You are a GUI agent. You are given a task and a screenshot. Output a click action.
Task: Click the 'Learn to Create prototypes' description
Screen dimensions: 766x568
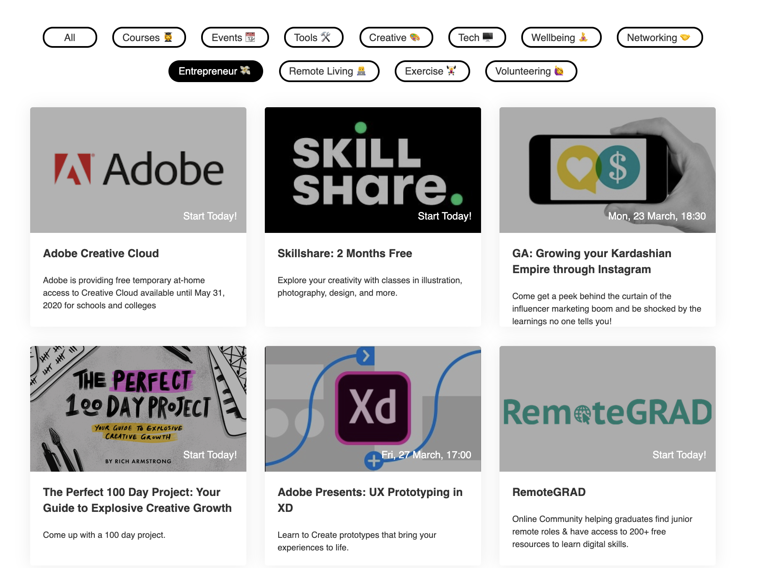(x=357, y=541)
